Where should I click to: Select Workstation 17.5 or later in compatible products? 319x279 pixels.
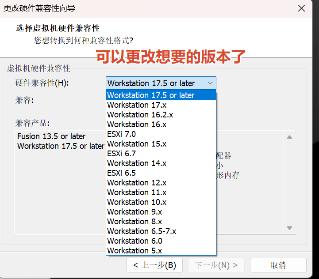61,146
